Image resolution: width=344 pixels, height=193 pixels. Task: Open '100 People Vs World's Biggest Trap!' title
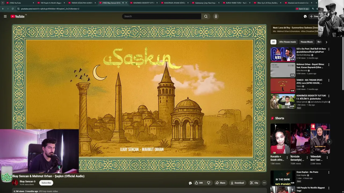coord(310,189)
